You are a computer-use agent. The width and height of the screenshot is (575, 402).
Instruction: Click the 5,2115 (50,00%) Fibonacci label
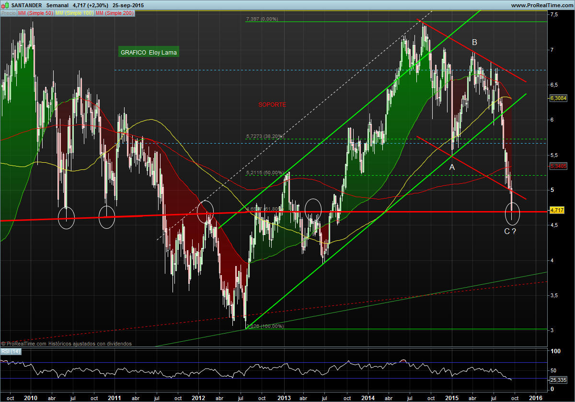pyautogui.click(x=265, y=173)
